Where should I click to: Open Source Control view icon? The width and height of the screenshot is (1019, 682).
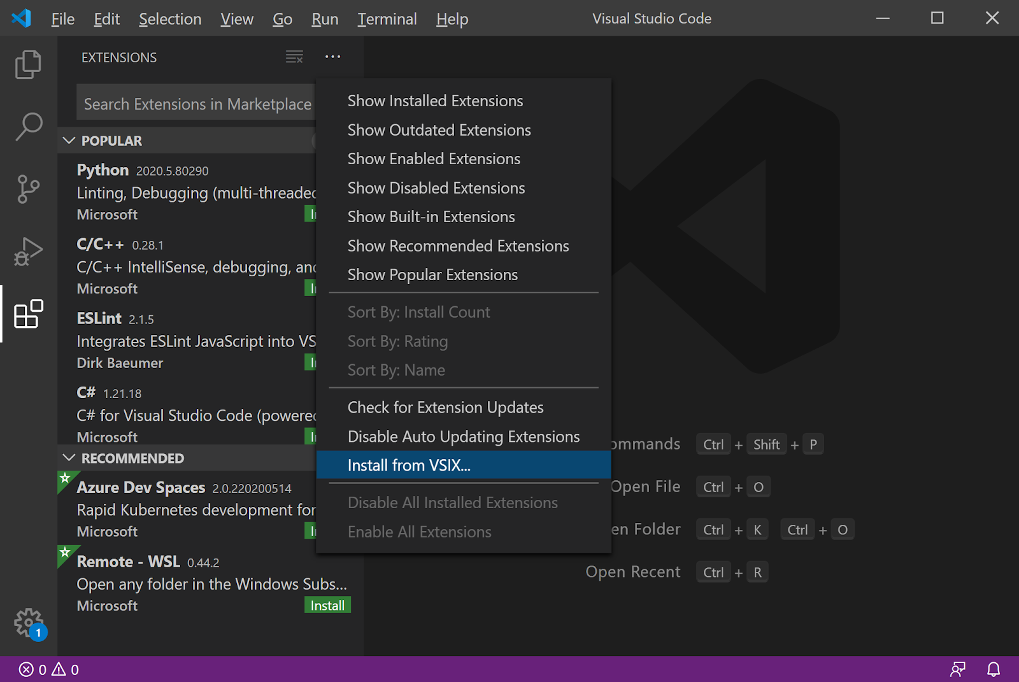point(29,189)
